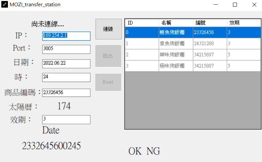Click the 商品編碼 field with 23326456
Image resolution: width=262 pixels, height=162 pixels.
66,93
